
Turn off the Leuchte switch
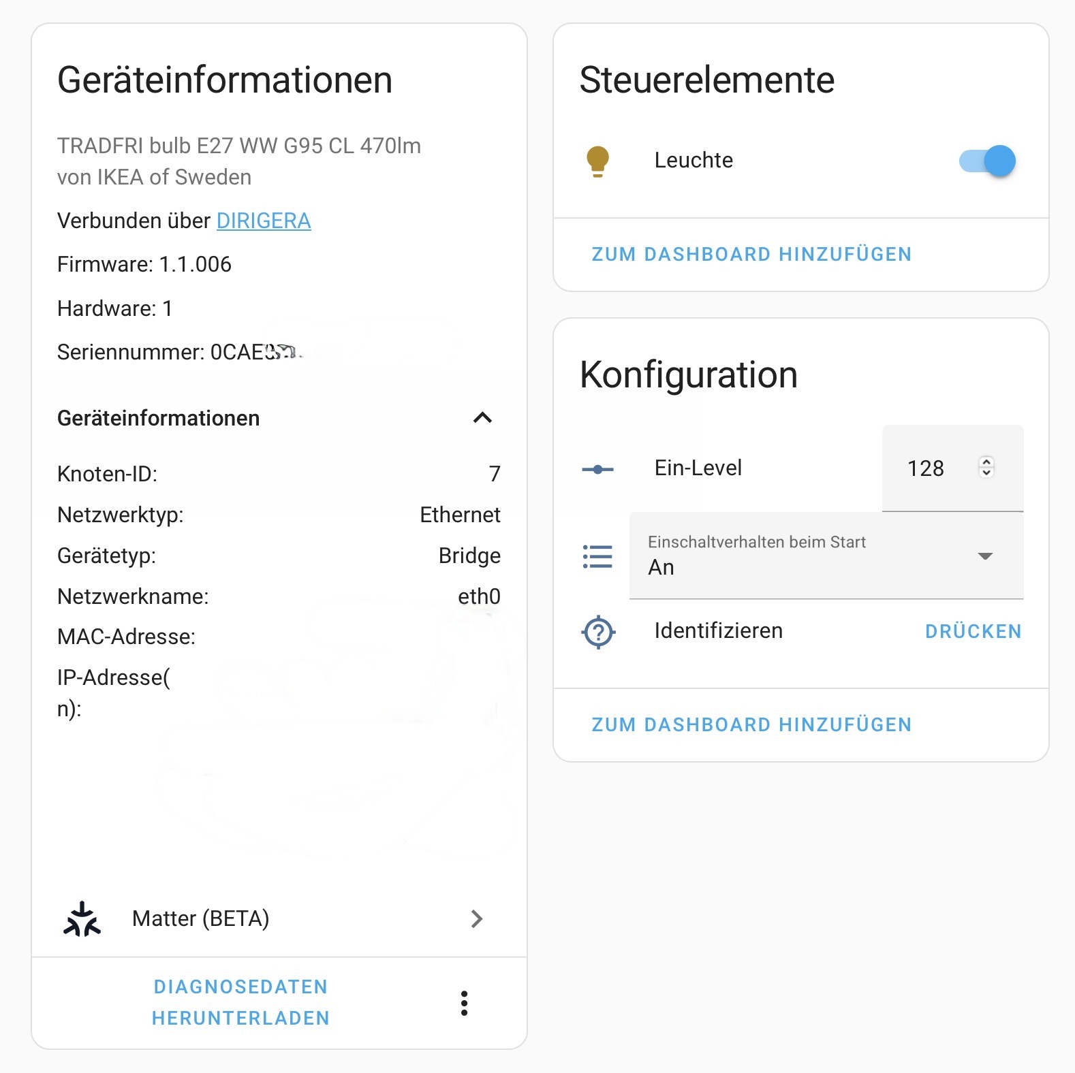(987, 161)
